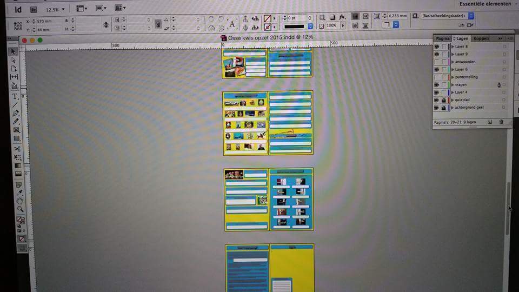Collapse panel with double-arrow button
519x292 pixels.
[x=500, y=39]
